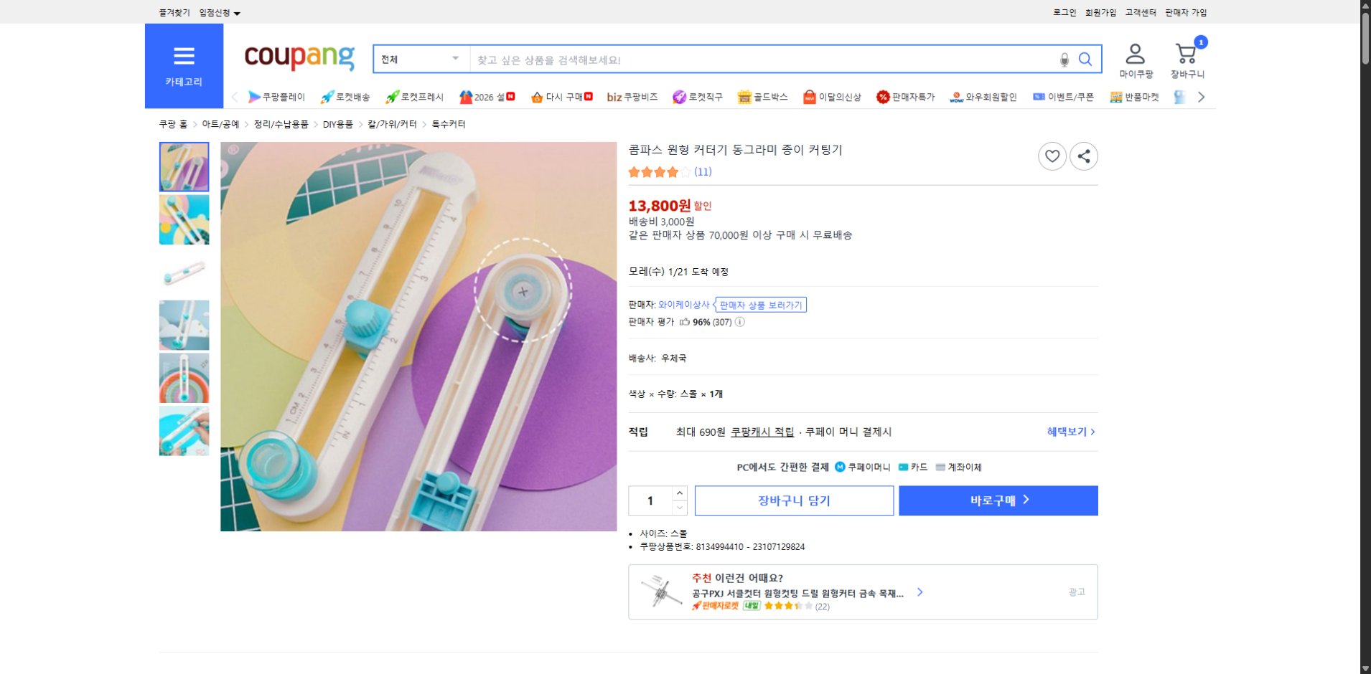Image resolution: width=1371 pixels, height=674 pixels.
Task: Open the 이벤트/쿠폰 menu item
Action: click(x=1069, y=97)
